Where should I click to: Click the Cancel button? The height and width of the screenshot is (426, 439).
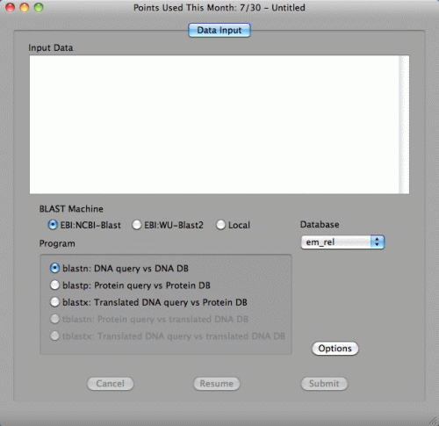point(111,384)
